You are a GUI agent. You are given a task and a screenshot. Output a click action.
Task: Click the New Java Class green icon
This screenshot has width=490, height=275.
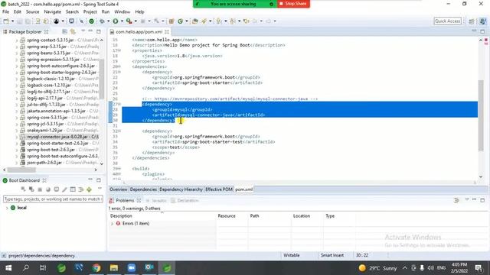click(180, 21)
